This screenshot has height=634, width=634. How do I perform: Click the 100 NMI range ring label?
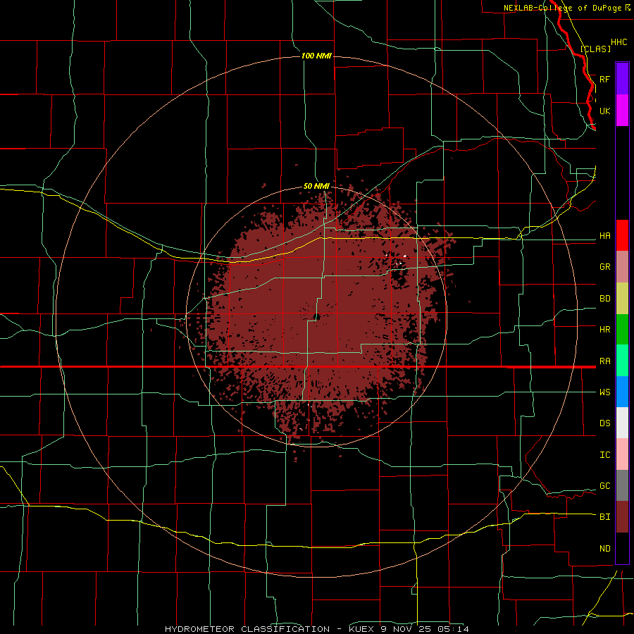(x=316, y=56)
